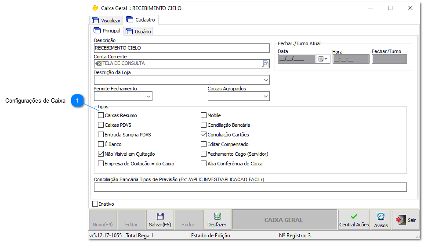
Task: Click the Conciliação Bancária Tipos de Previsão field
Action: [x=250, y=187]
